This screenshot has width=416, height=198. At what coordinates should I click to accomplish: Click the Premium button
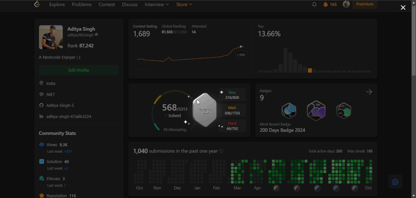[x=365, y=4]
